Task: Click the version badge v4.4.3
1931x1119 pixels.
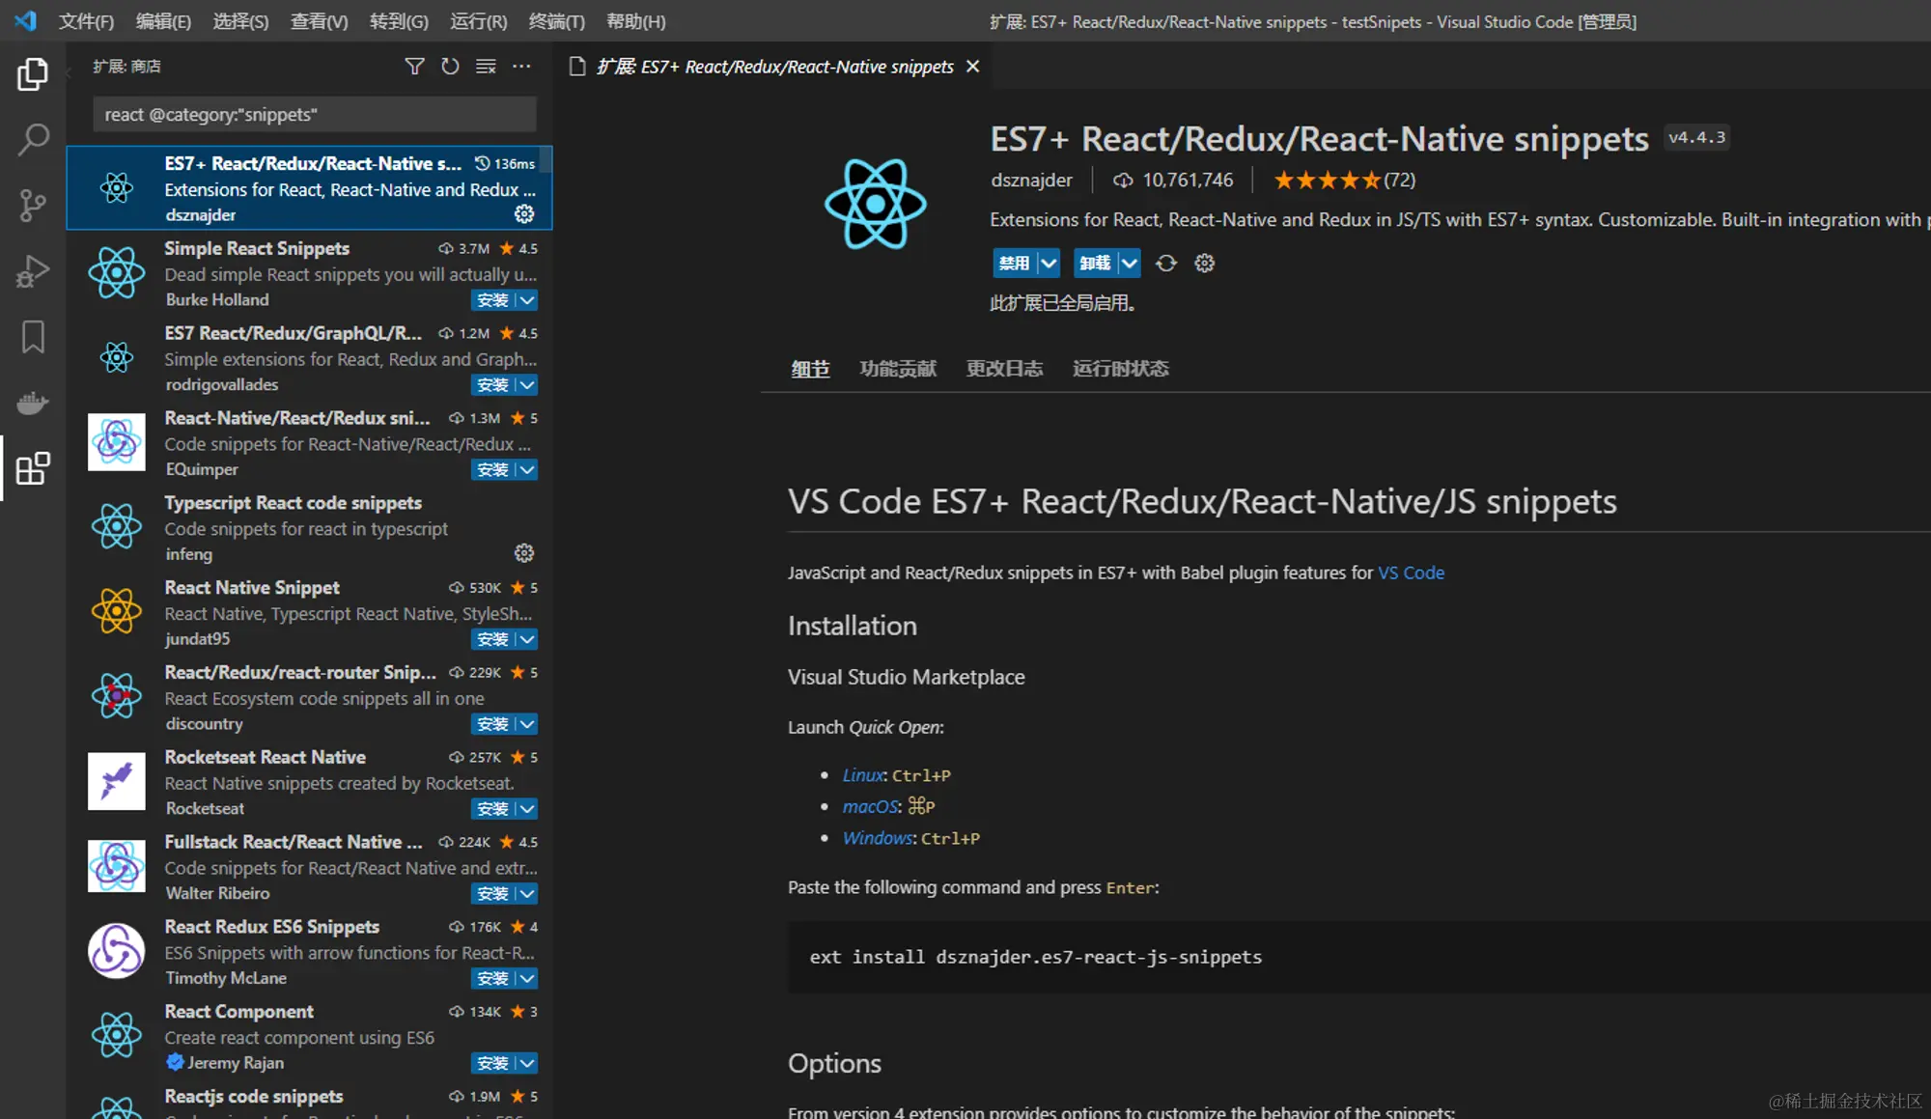Action: pyautogui.click(x=1696, y=137)
